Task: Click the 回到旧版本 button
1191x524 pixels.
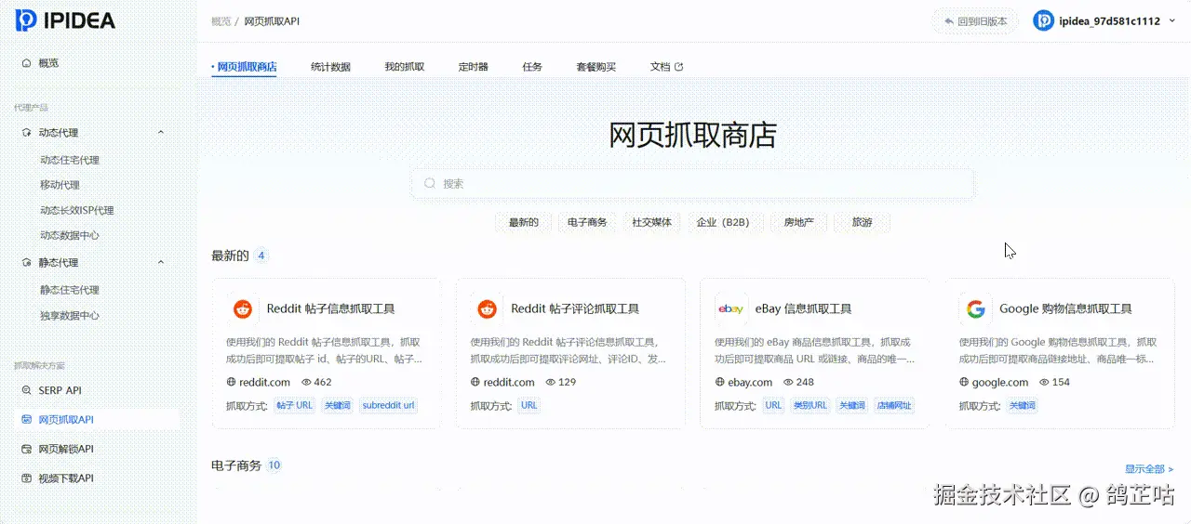Action: [975, 20]
